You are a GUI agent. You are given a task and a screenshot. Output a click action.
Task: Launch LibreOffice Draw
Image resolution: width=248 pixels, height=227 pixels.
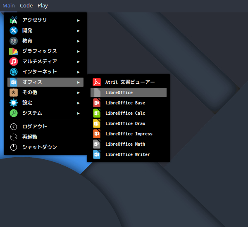[129, 123]
